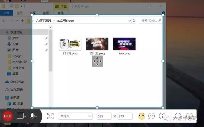
Task: Open 图片 in navigation pane
Action: point(15,50)
